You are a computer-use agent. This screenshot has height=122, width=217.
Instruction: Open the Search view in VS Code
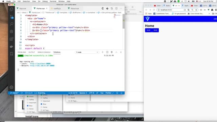(12, 24)
